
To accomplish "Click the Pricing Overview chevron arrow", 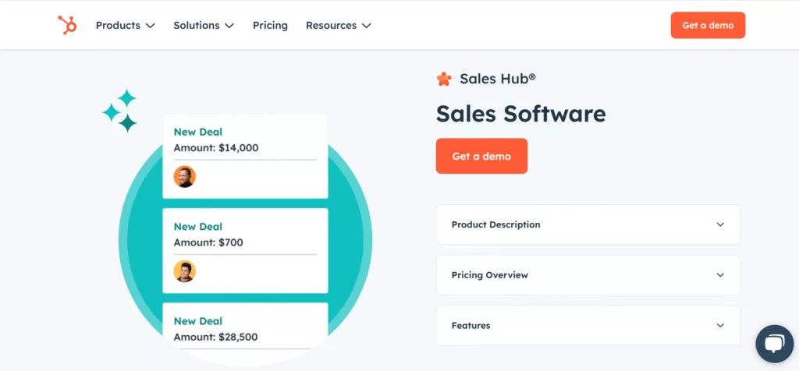I will point(720,275).
